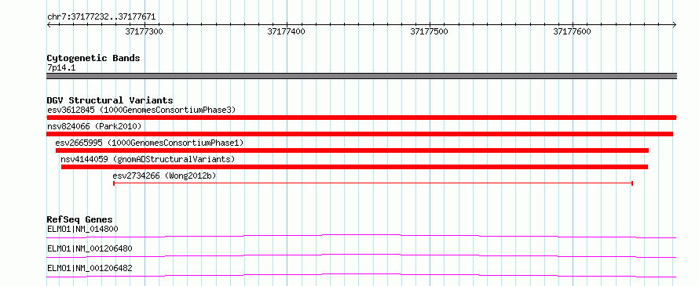This screenshot has height=286, width=699.
Task: Click the gray 7p14.1 cytoband bar
Action: [x=361, y=76]
